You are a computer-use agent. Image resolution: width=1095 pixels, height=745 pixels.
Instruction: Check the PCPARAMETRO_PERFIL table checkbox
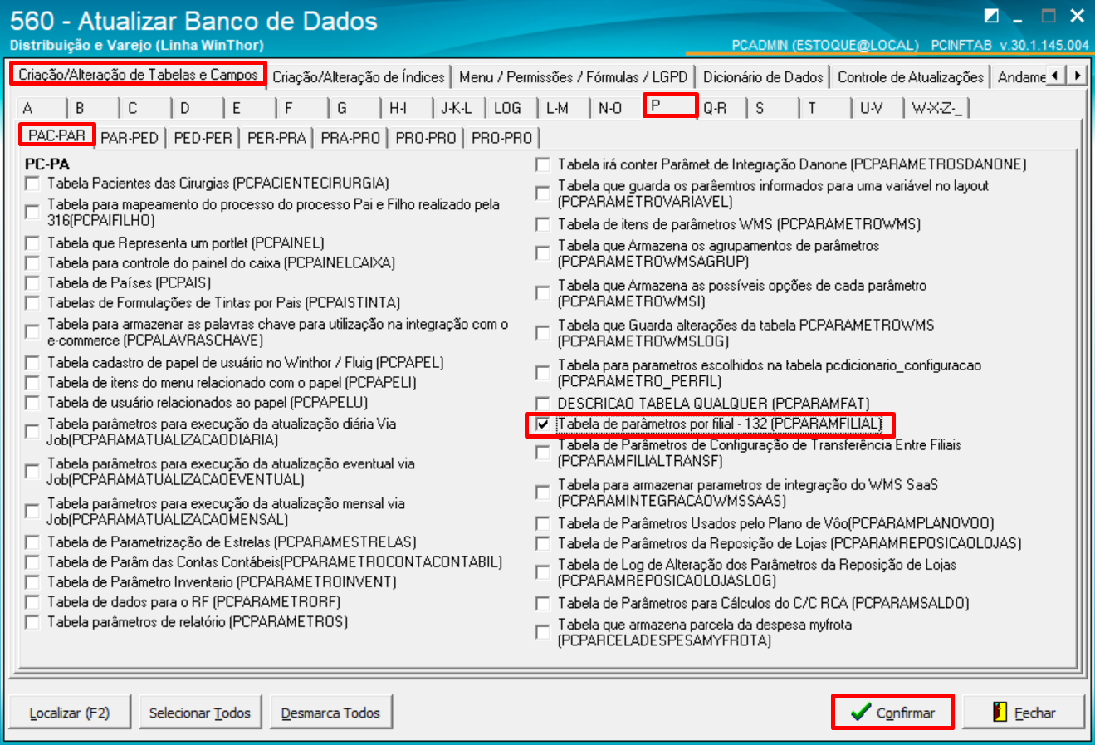[x=542, y=373]
